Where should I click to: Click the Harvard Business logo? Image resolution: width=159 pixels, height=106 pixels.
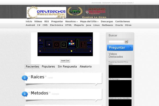tap(95, 11)
